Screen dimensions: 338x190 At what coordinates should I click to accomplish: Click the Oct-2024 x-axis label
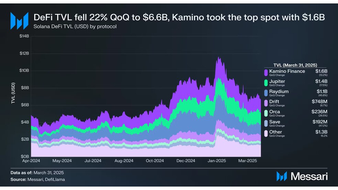(155, 161)
